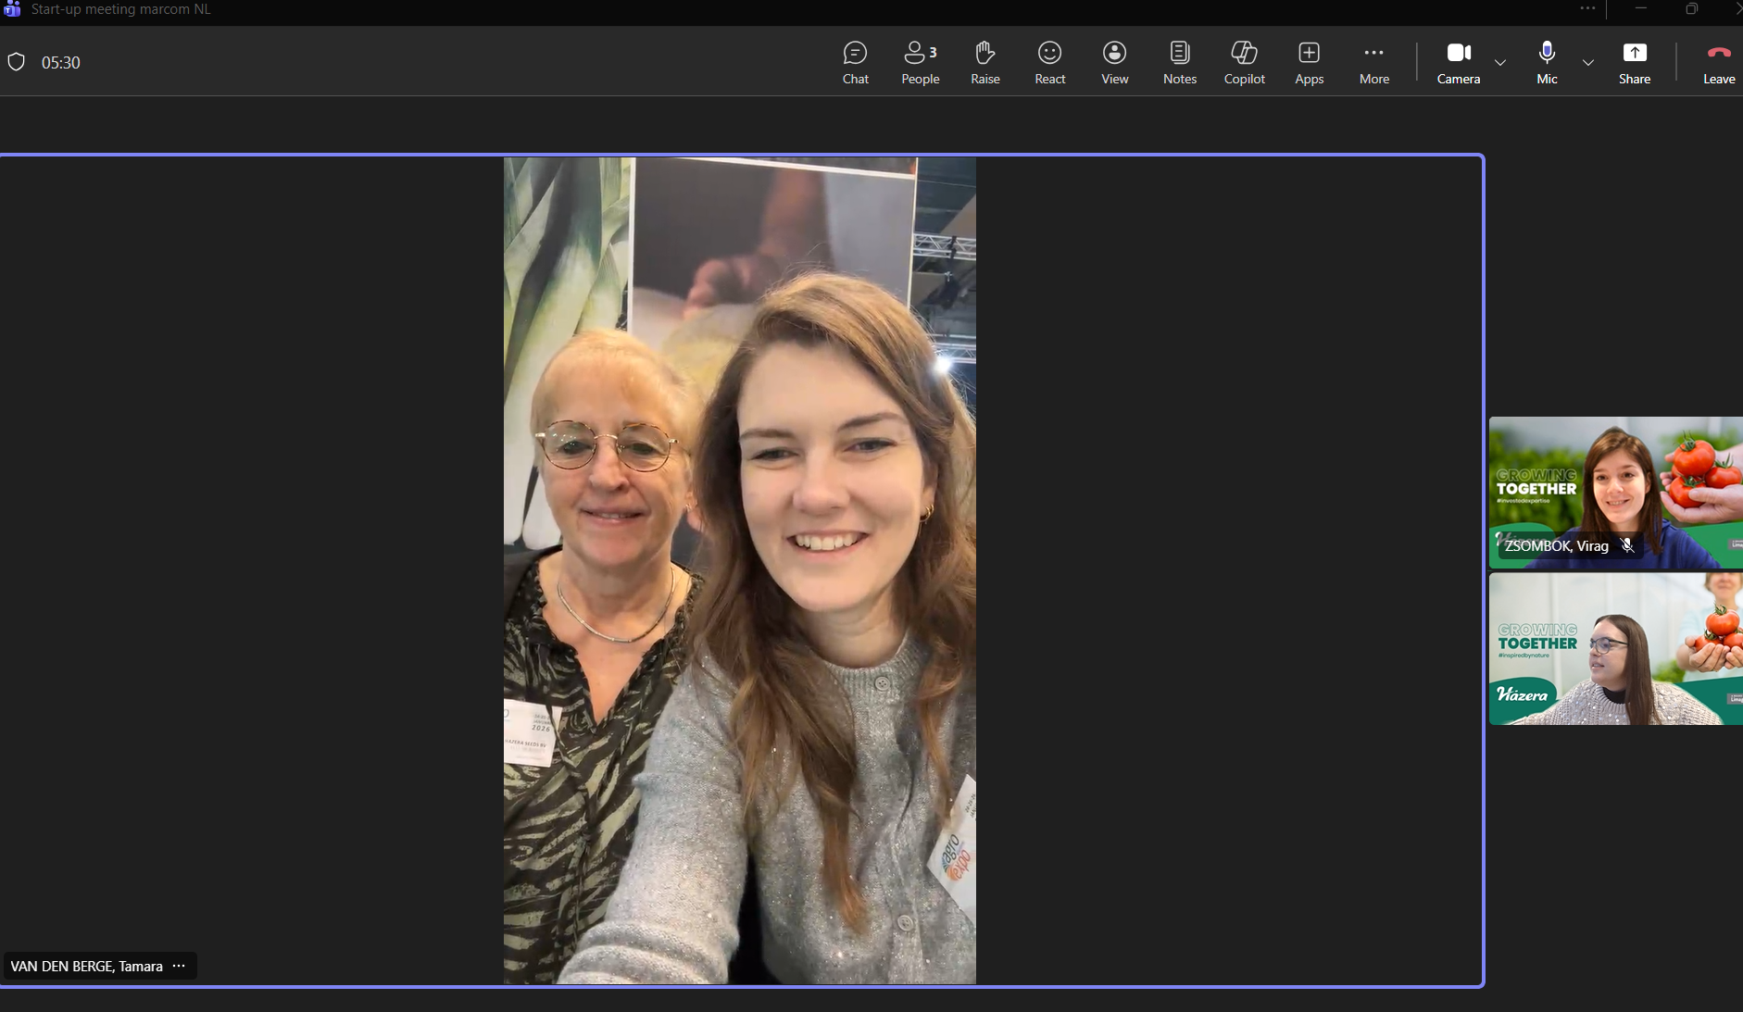This screenshot has width=1743, height=1012.
Task: Select the bottom Hazera participant video tile
Action: [x=1615, y=648]
